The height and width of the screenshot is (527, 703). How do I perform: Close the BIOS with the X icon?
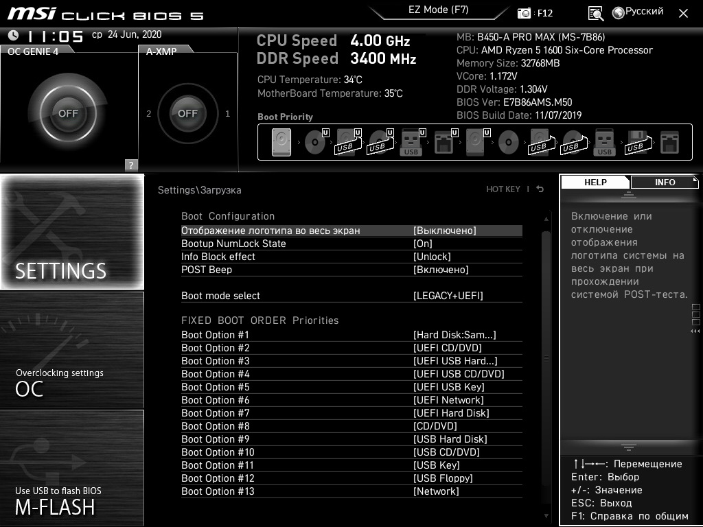[x=683, y=14]
